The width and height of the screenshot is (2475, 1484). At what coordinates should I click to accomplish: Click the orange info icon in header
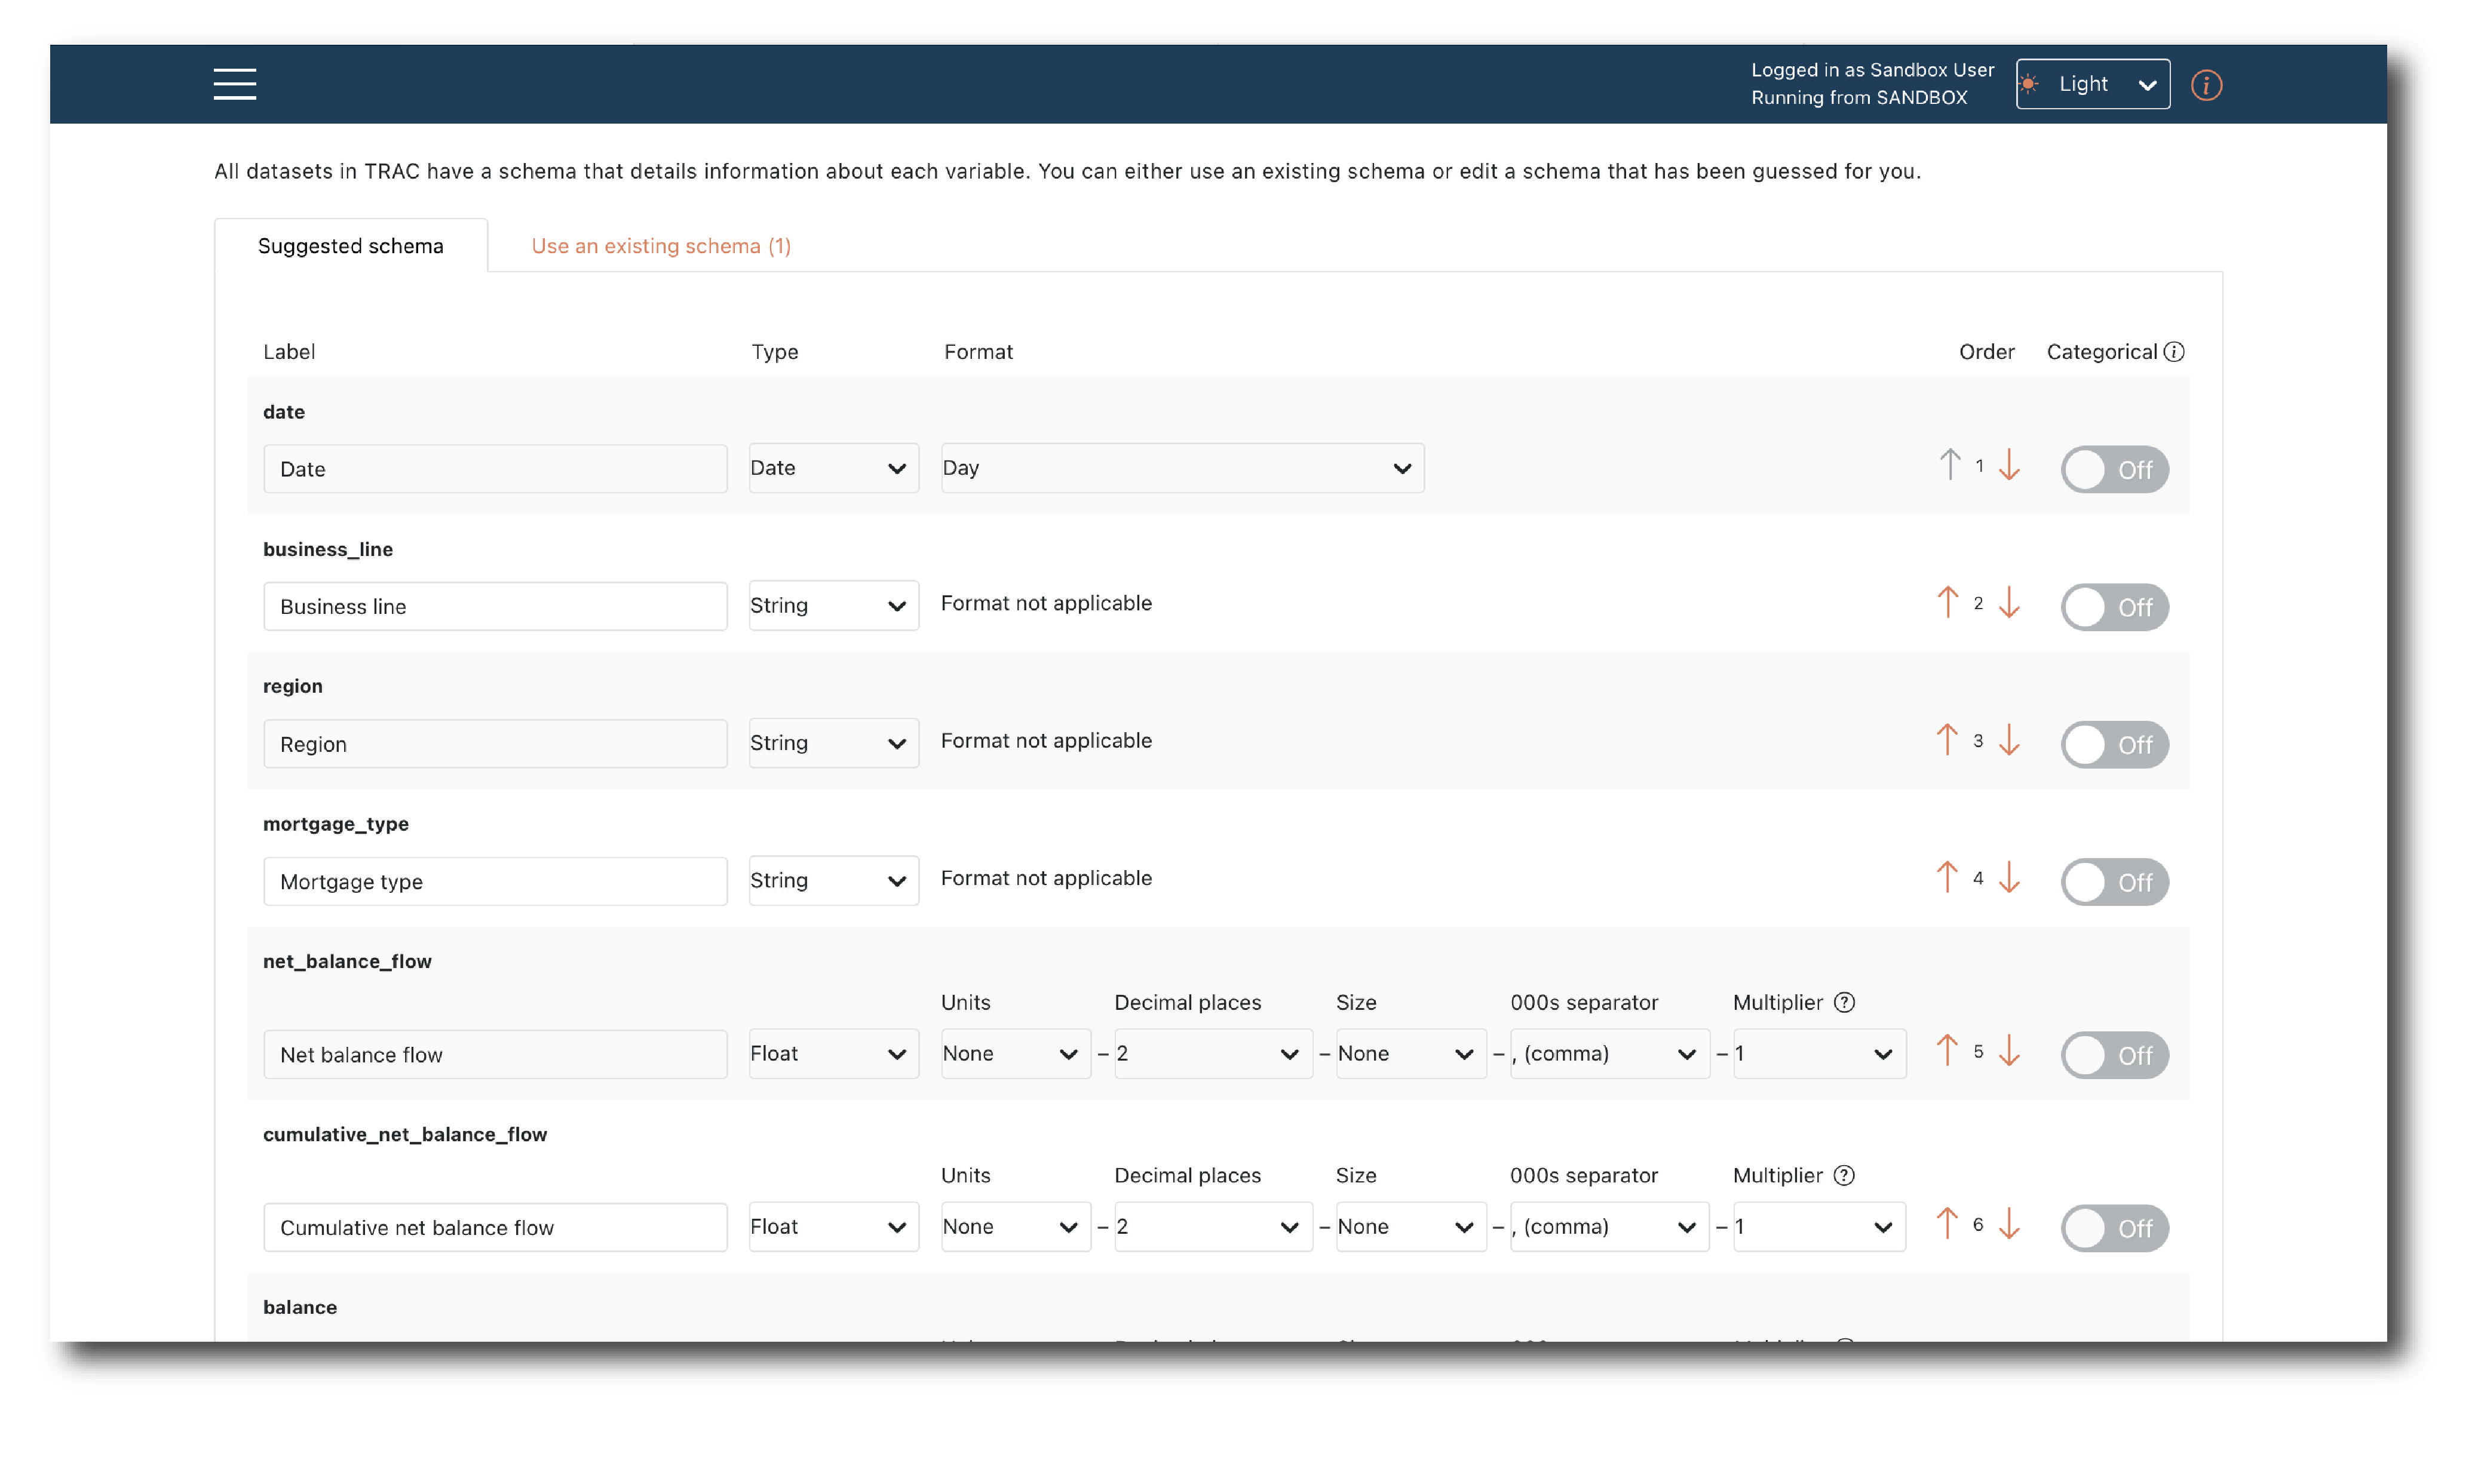point(2205,85)
